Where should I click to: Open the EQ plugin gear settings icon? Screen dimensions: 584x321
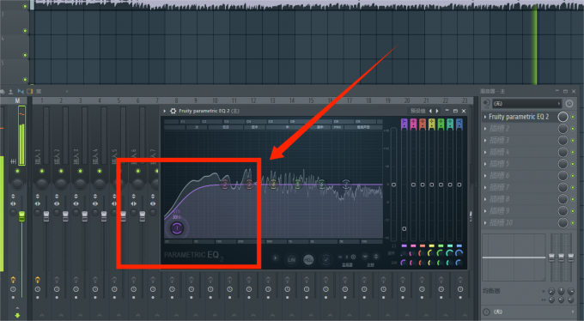(x=173, y=111)
